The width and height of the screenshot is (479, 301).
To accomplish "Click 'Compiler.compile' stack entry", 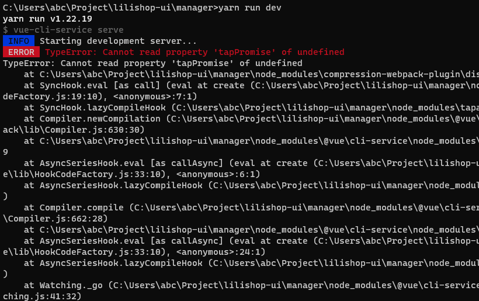I will pyautogui.click(x=82, y=207).
